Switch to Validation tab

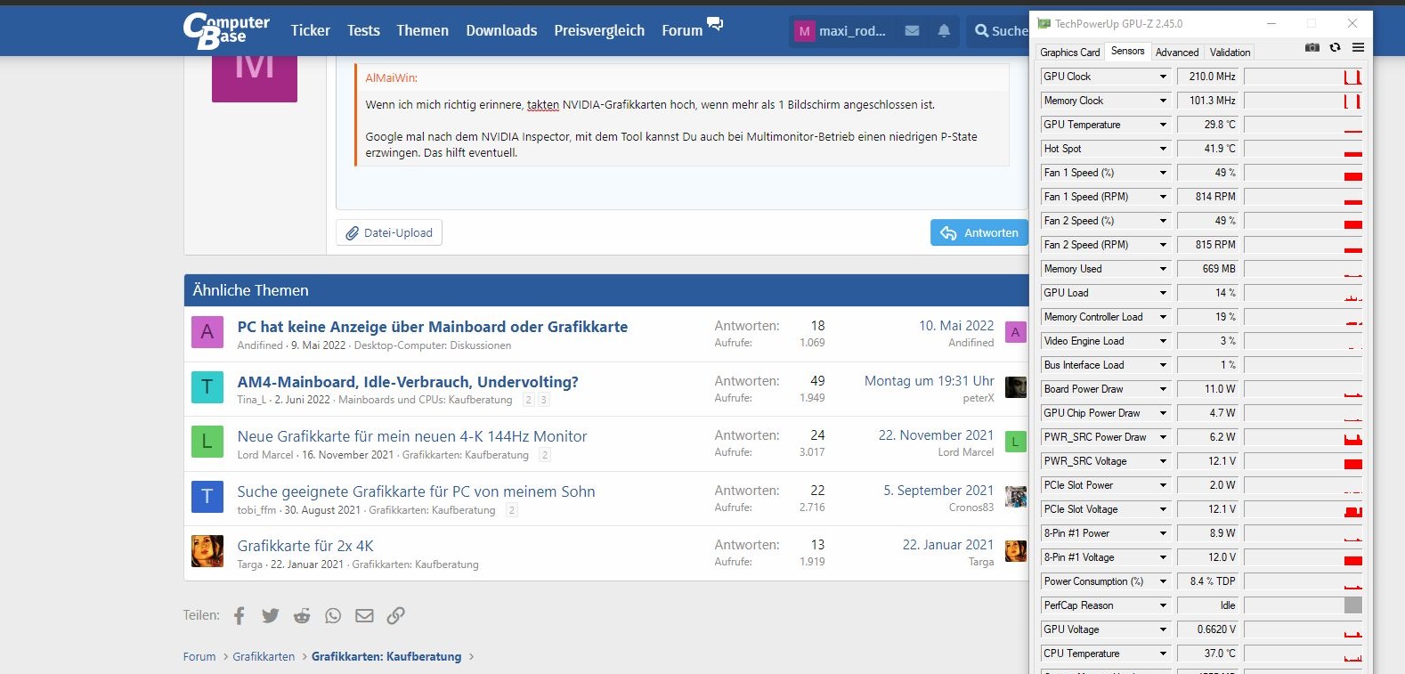[1230, 53]
